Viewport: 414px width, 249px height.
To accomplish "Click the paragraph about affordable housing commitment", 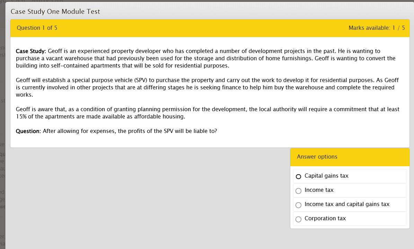I will point(207,113).
